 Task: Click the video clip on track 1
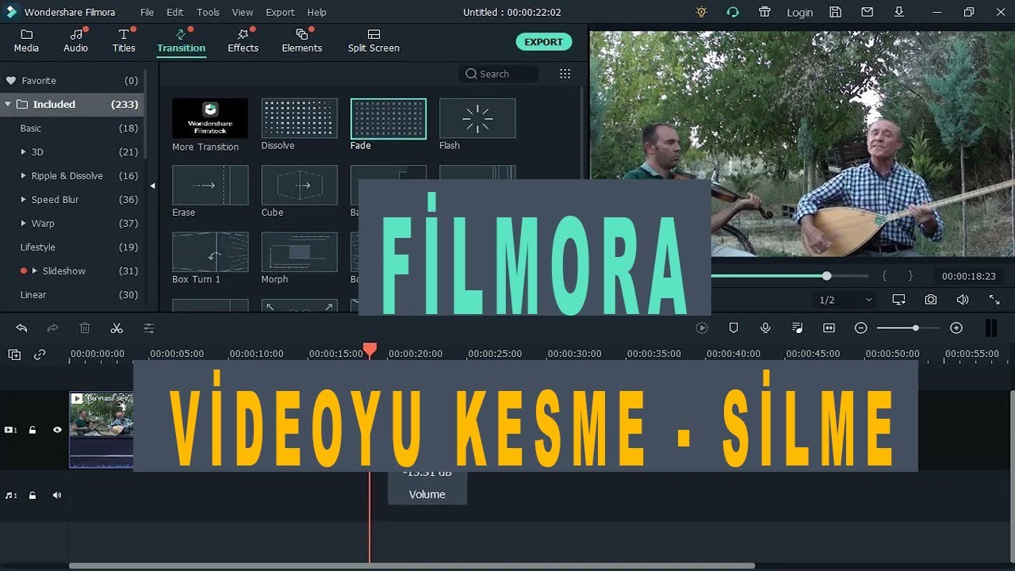101,429
